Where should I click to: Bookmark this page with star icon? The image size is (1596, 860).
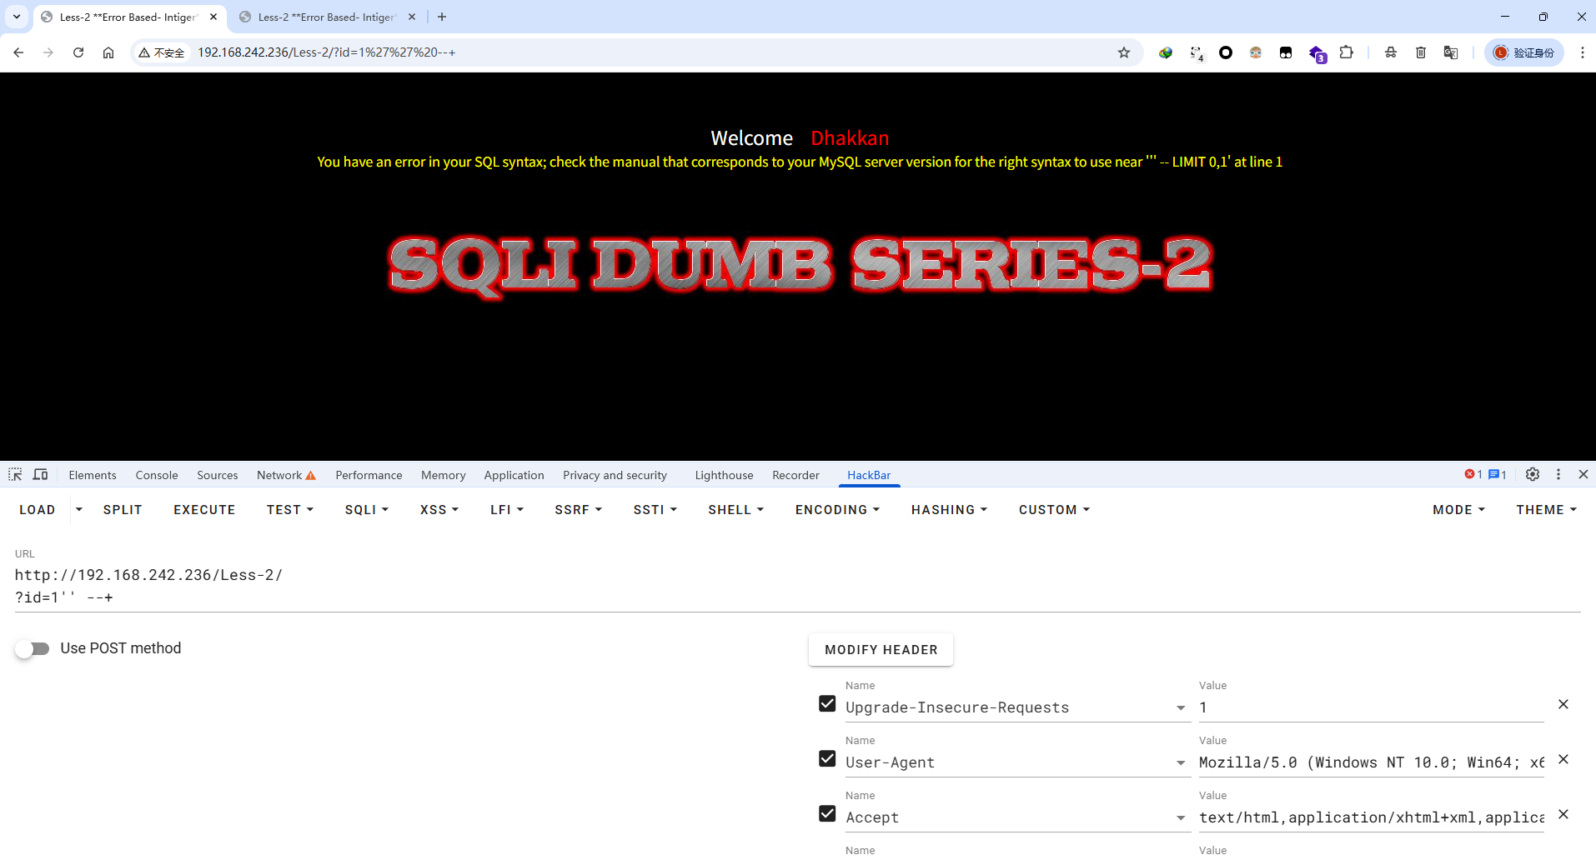1124,52
